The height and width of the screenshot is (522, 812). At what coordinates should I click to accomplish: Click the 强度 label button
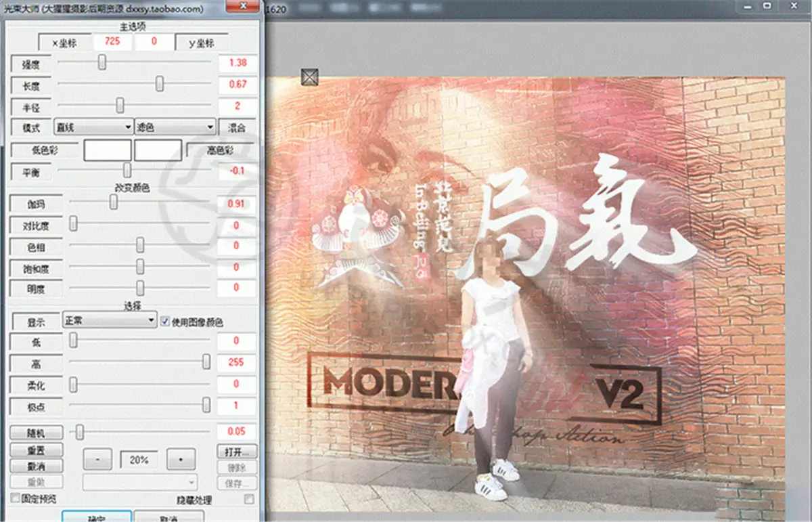pyautogui.click(x=31, y=65)
